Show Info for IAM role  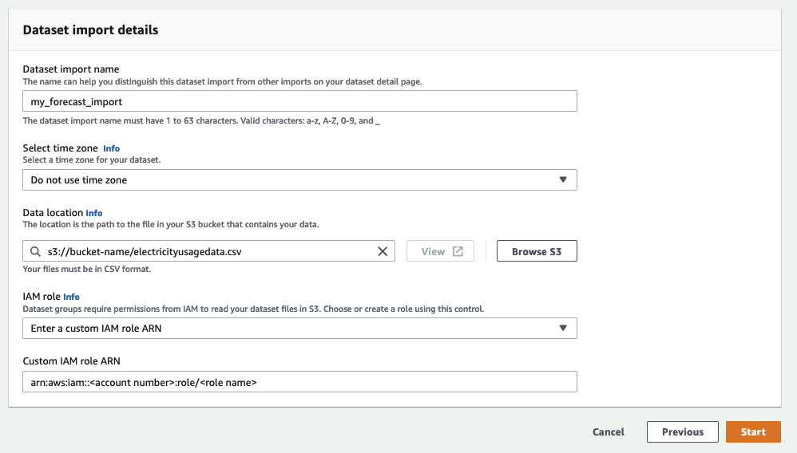[71, 297]
